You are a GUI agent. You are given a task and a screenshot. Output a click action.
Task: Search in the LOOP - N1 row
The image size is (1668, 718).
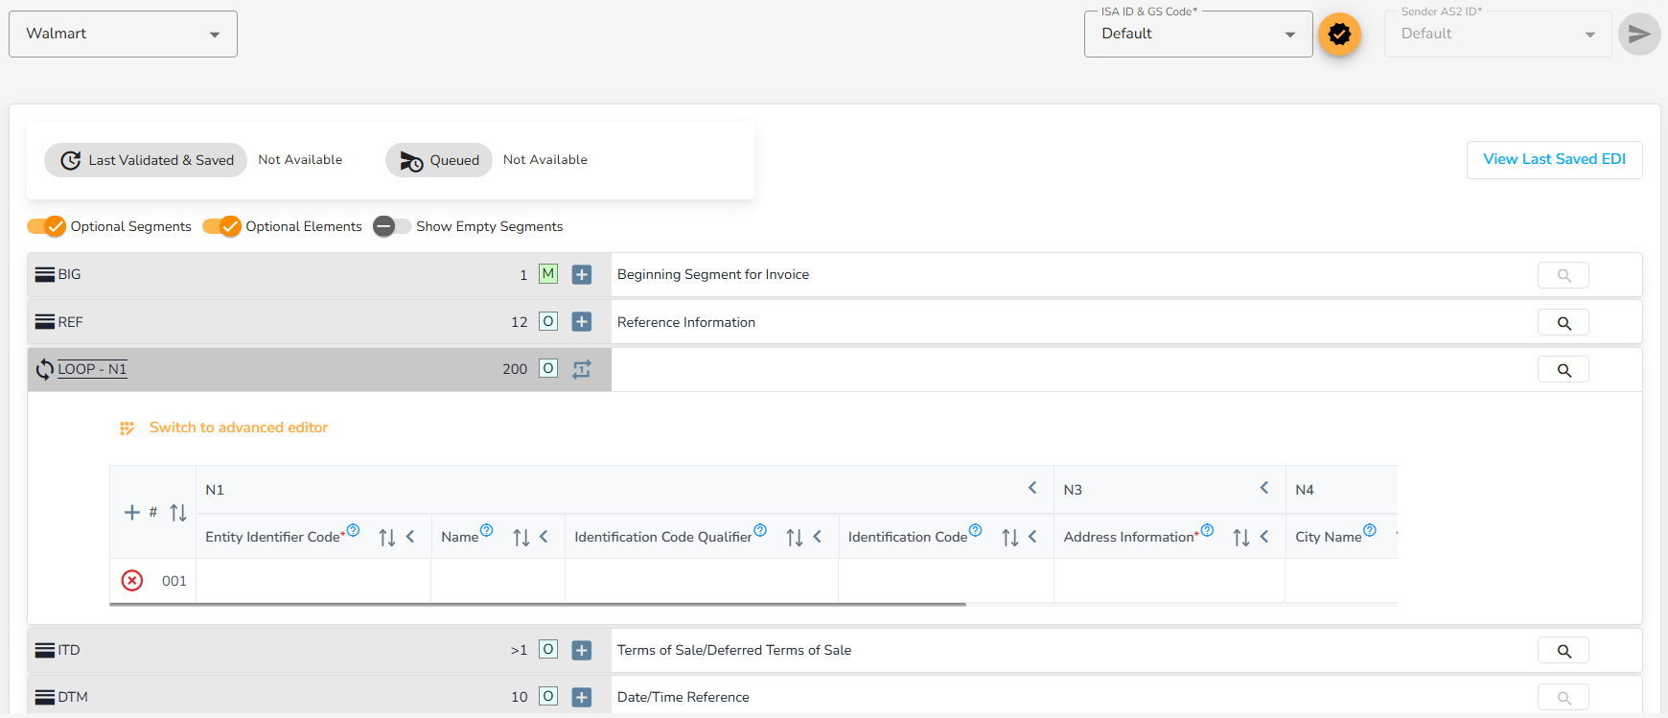(x=1564, y=370)
